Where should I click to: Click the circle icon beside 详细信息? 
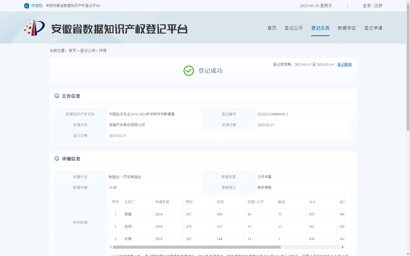click(x=57, y=159)
